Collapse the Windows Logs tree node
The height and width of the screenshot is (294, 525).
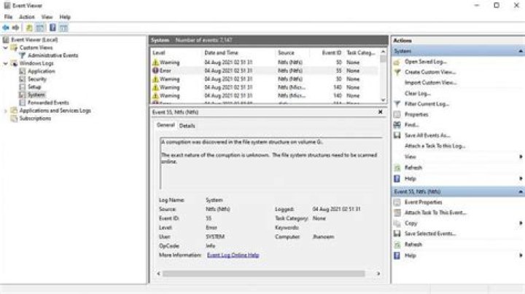[x=5, y=63]
